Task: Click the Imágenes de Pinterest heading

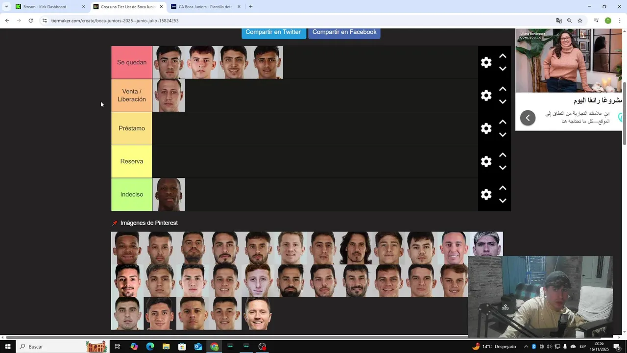Action: (149, 223)
